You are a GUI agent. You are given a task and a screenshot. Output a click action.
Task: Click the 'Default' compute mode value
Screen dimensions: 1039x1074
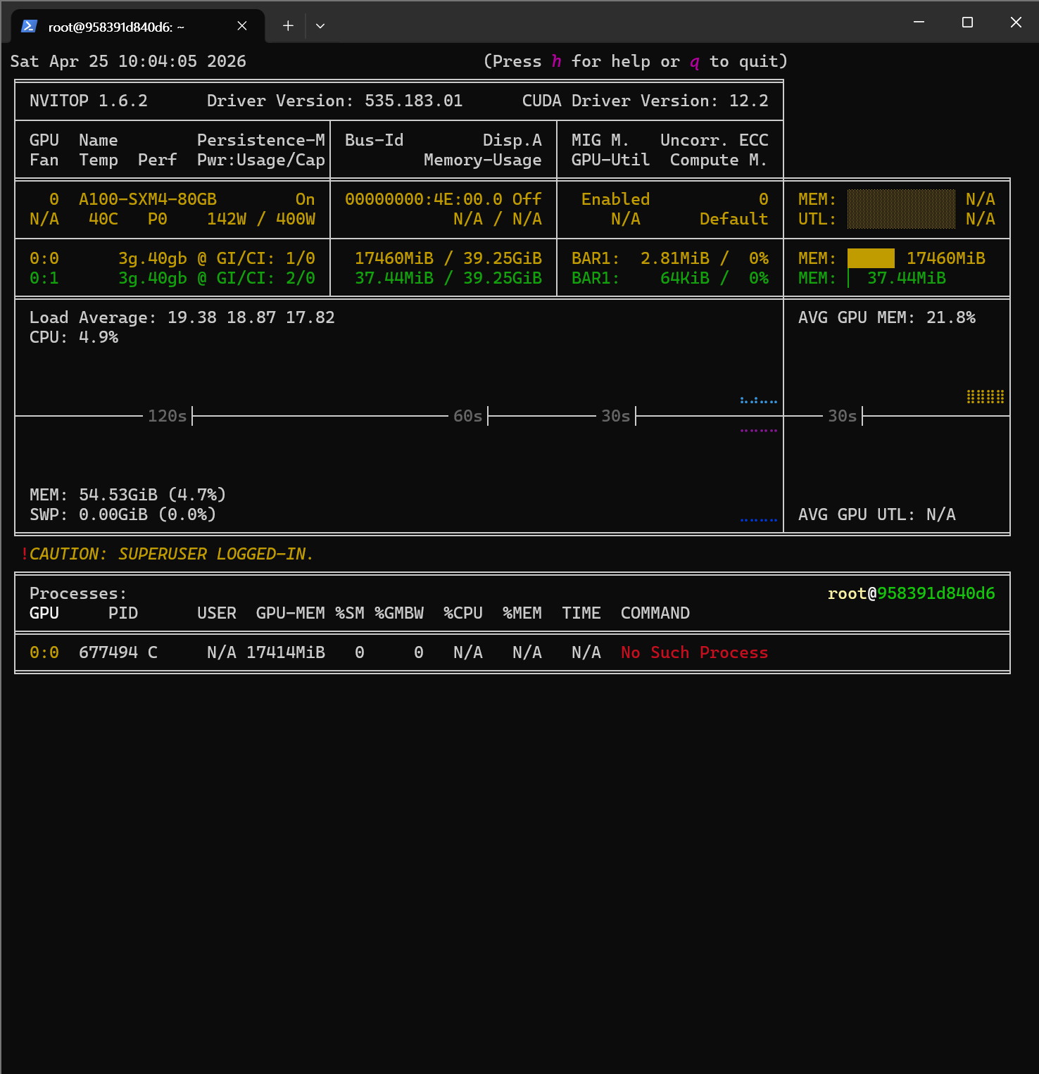733,219
